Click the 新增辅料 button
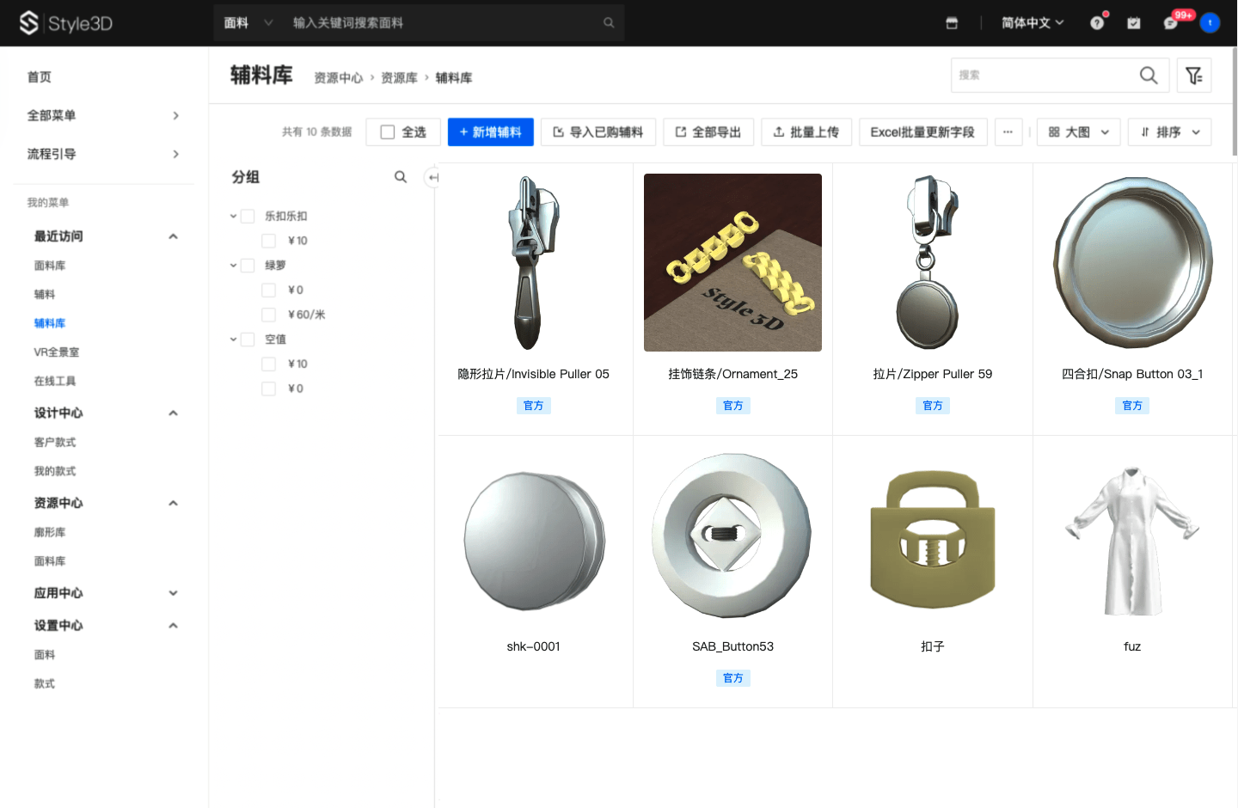Viewport: 1238px width, 808px height. (490, 132)
